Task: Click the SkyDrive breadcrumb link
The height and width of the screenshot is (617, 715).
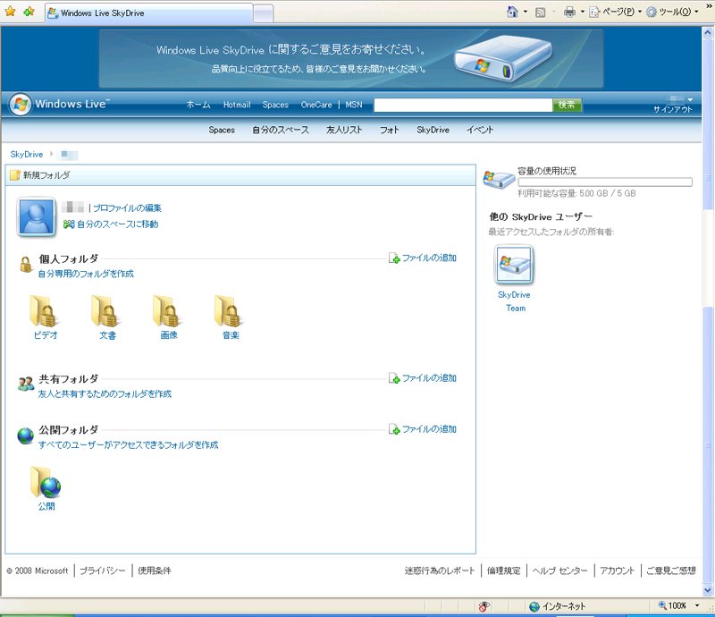Action: pyautogui.click(x=27, y=154)
